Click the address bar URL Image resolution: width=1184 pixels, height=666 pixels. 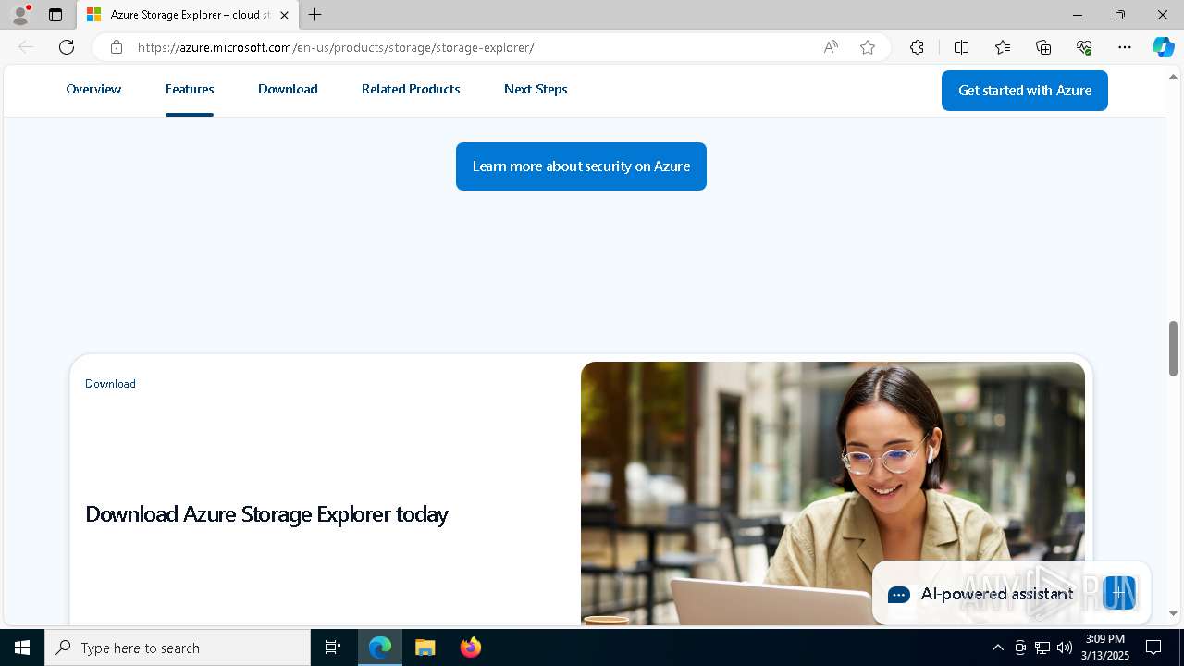[336, 47]
